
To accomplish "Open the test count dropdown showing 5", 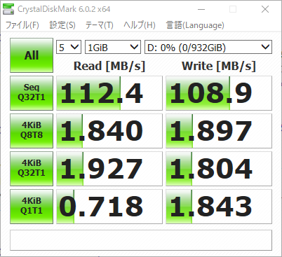I will (69, 47).
